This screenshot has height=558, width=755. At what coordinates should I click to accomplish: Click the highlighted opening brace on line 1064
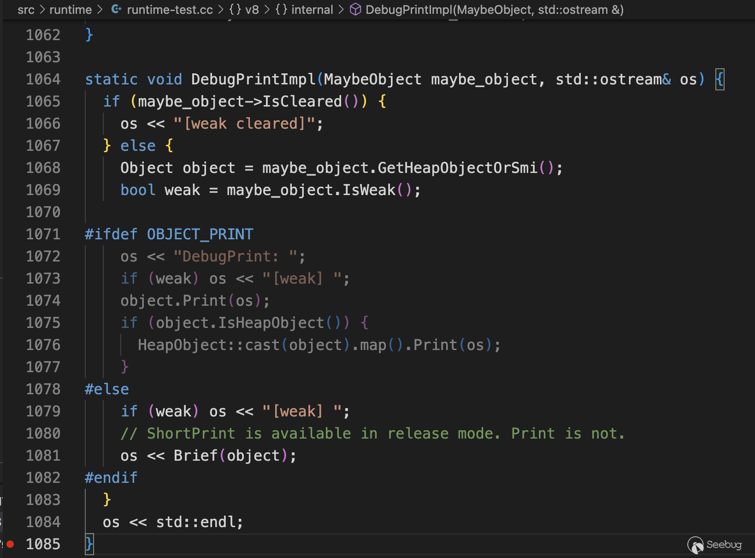coord(720,79)
